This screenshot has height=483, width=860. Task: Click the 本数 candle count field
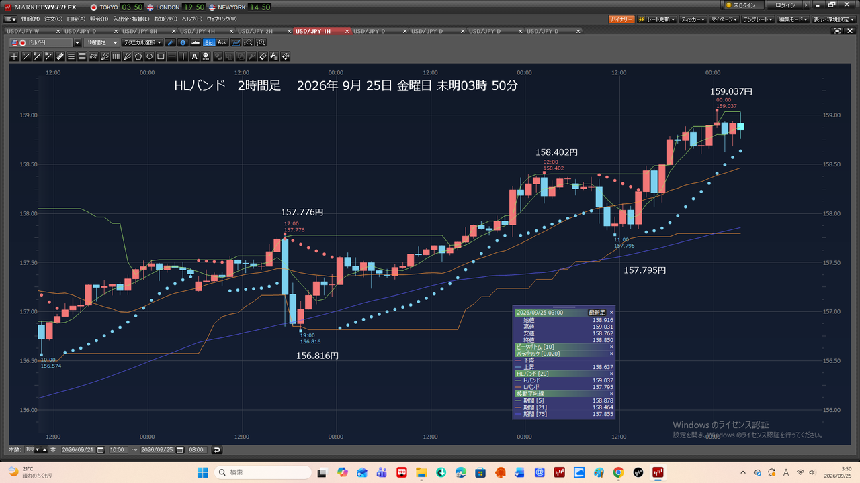29,449
